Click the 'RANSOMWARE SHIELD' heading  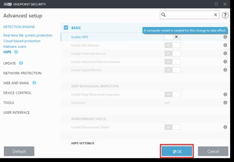pyautogui.click(x=89, y=119)
